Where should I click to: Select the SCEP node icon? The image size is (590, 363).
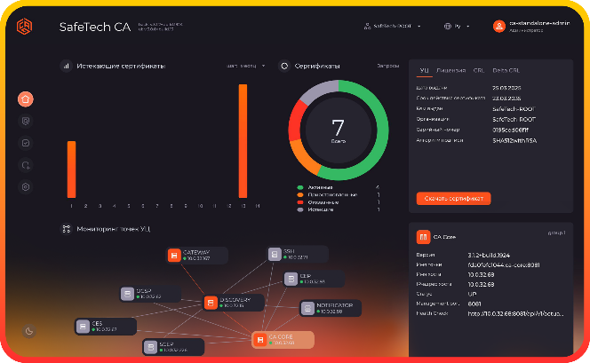point(150,347)
